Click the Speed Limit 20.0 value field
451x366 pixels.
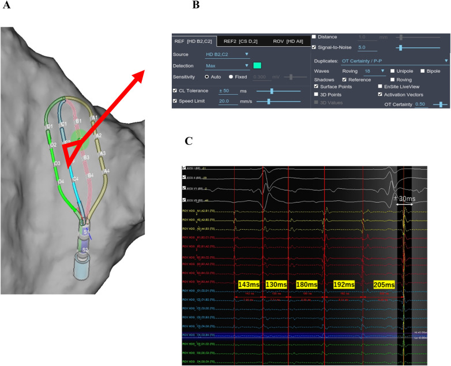click(228, 102)
